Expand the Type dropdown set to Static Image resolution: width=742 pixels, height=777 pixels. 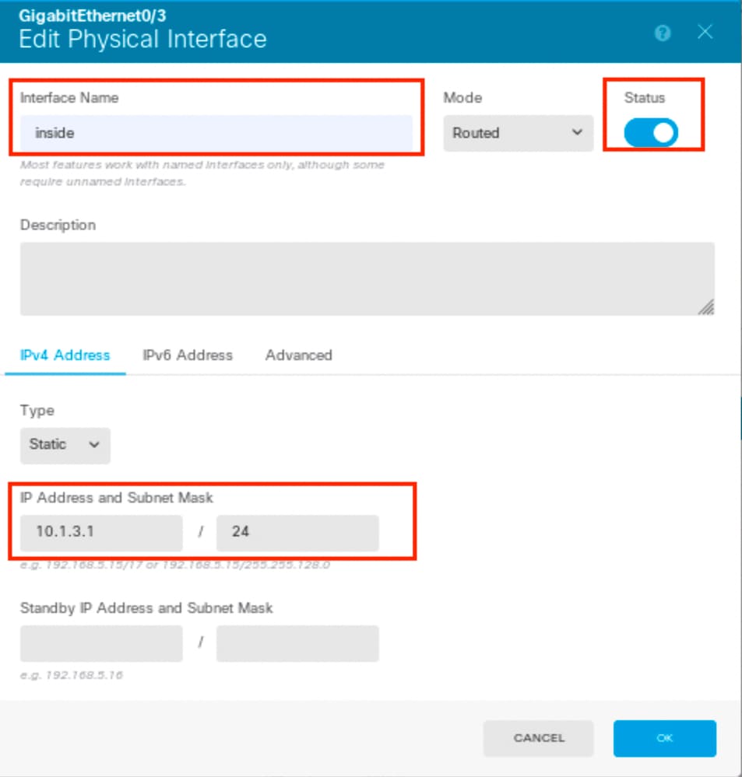tap(65, 445)
